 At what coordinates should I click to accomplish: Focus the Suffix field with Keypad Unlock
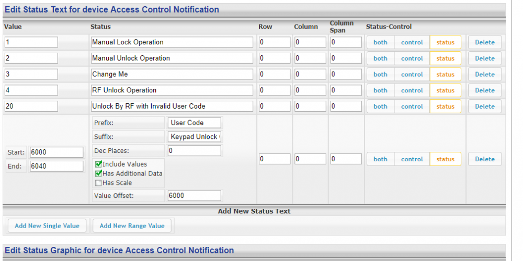coord(195,137)
